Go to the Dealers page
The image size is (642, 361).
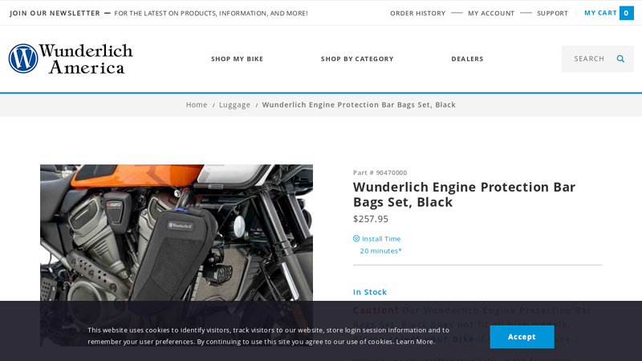point(467,59)
